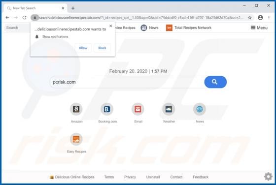Click the browser back arrow
The image size is (276, 185).
[x=7, y=18]
